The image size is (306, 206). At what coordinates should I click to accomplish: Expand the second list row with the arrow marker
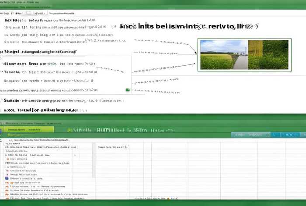pyautogui.click(x=7, y=167)
